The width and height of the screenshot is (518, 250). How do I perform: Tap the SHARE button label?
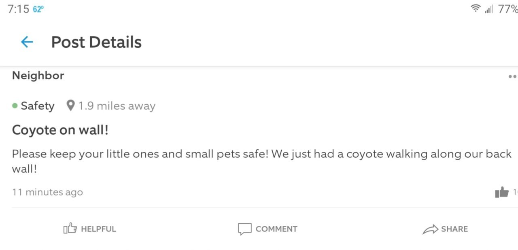point(454,229)
